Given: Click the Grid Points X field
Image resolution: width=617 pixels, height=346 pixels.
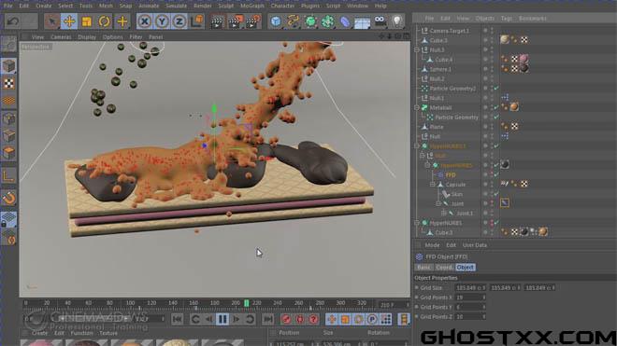Looking at the screenshot, I should point(470,298).
